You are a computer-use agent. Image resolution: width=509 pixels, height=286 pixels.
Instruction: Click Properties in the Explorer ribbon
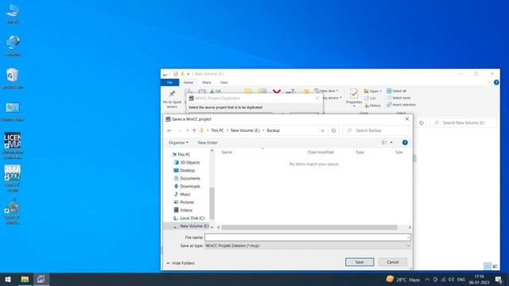[354, 98]
